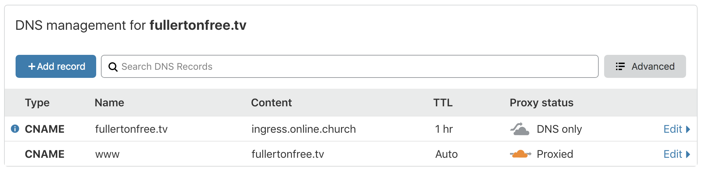Click the blue info icon beside first CNAME

(x=15, y=129)
